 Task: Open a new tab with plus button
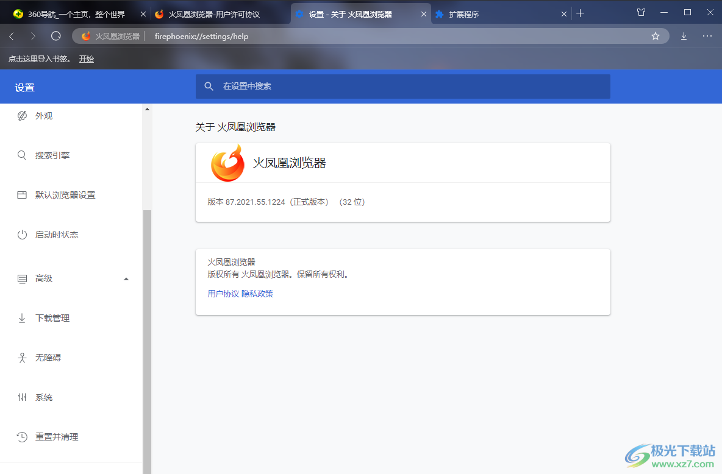580,13
